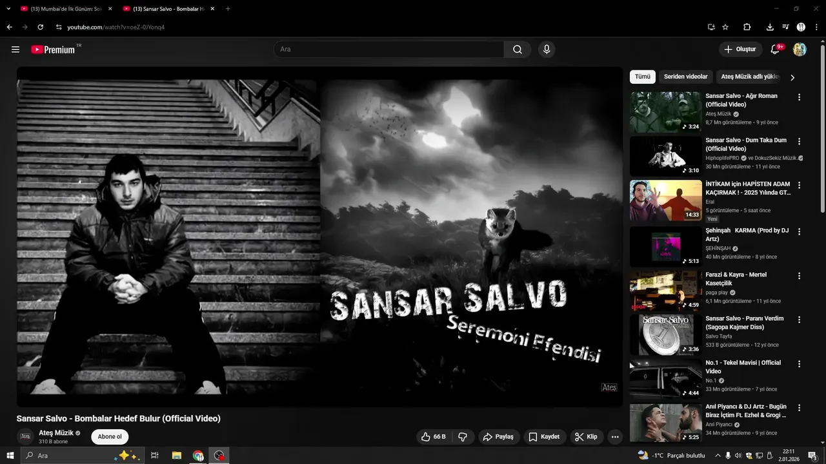
Task: Open browser downloads icon
Action: pos(770,27)
